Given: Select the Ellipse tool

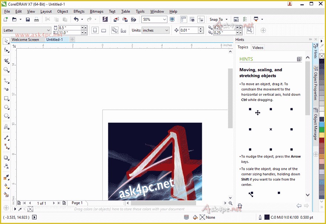Looking at the screenshot, I should tap(6, 107).
